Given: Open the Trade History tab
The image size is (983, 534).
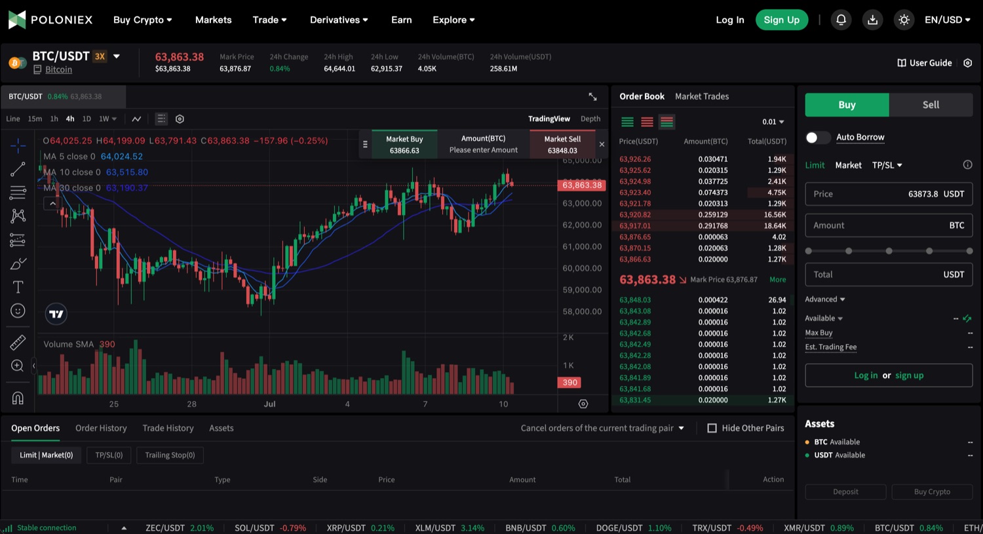Looking at the screenshot, I should click(x=168, y=428).
